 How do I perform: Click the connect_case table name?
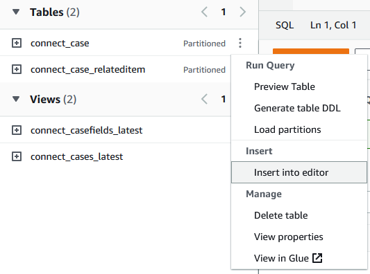tap(60, 44)
